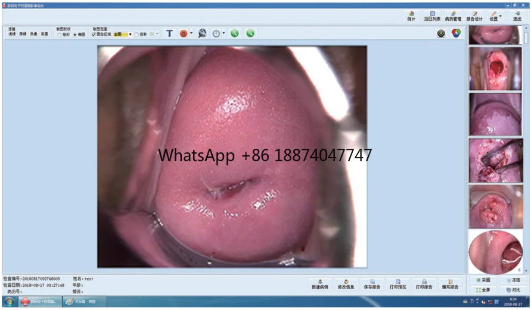531x310 pixels.
Task: Click the 姓名: test name text
Action: coord(83,278)
